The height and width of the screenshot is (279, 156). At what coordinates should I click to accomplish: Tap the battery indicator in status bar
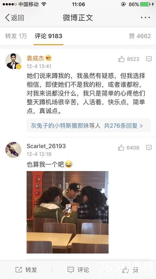click(x=145, y=4)
